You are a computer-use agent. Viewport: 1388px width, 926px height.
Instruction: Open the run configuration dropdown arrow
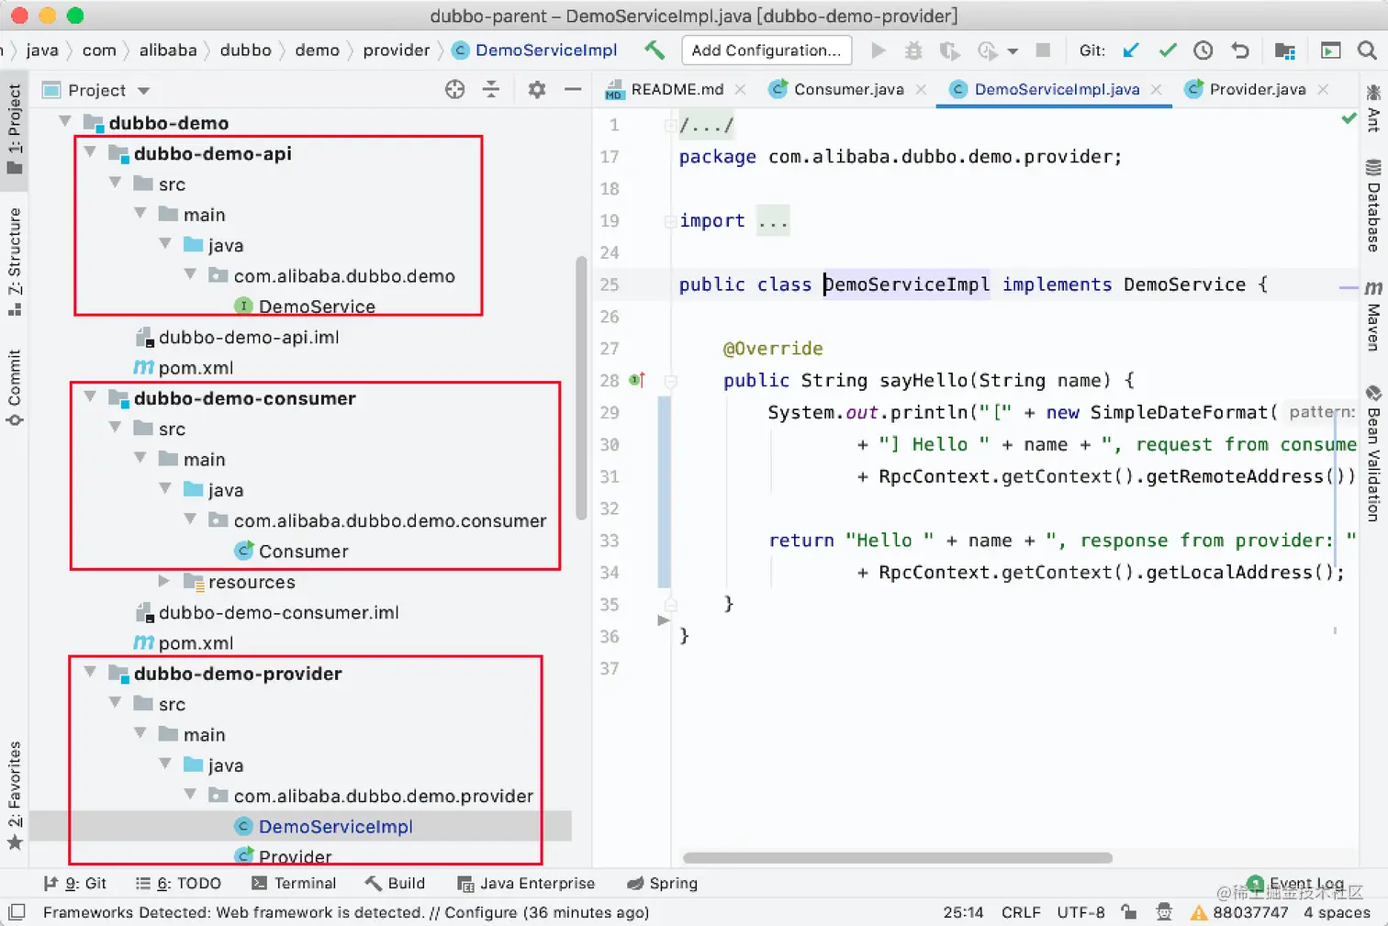pos(1012,51)
